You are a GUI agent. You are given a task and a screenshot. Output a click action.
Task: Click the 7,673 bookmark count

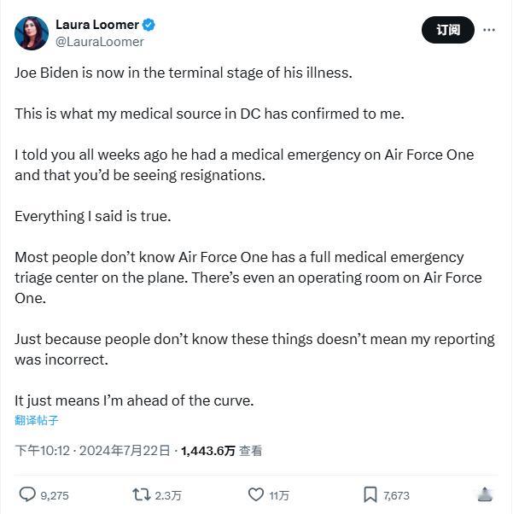pyautogui.click(x=396, y=495)
